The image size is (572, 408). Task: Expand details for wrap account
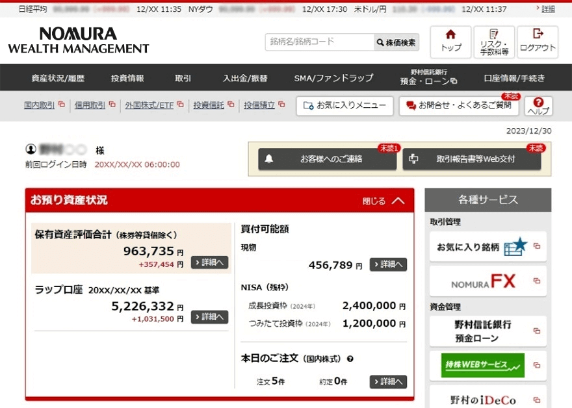pyautogui.click(x=209, y=317)
